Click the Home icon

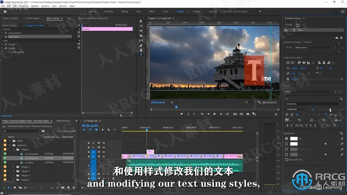[5, 12]
